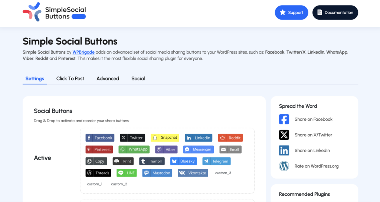Open the Documentation page
The image size is (380, 202).
click(x=335, y=13)
